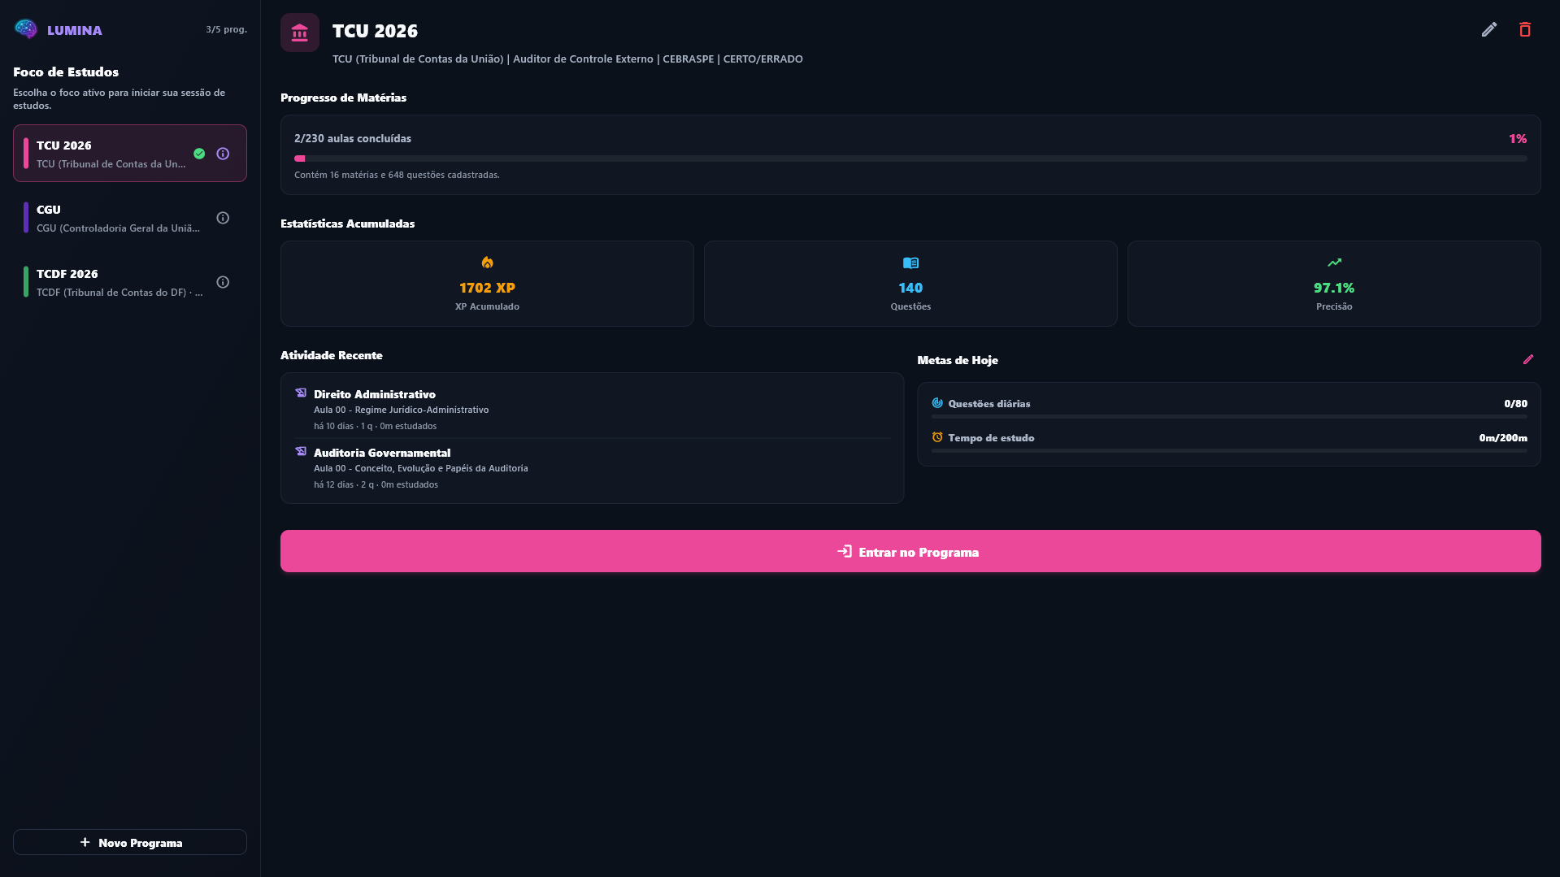1560x877 pixels.
Task: Click the Questões diárias progress bar
Action: [1229, 417]
